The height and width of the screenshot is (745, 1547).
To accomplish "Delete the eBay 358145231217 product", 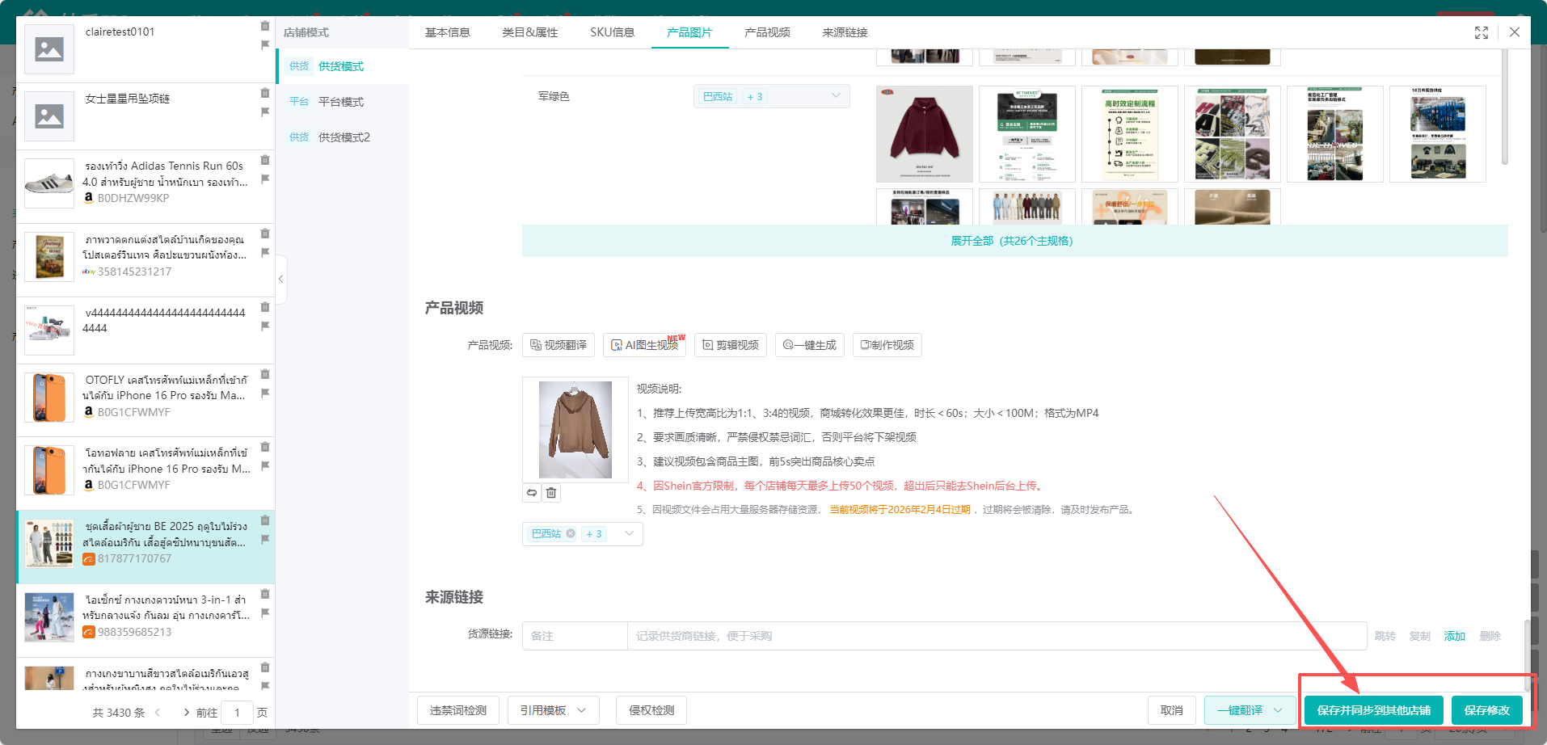I will 265,234.
